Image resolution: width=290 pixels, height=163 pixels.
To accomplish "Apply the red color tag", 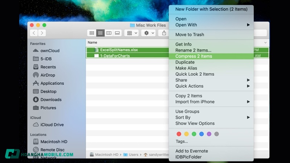I will (x=179, y=134).
